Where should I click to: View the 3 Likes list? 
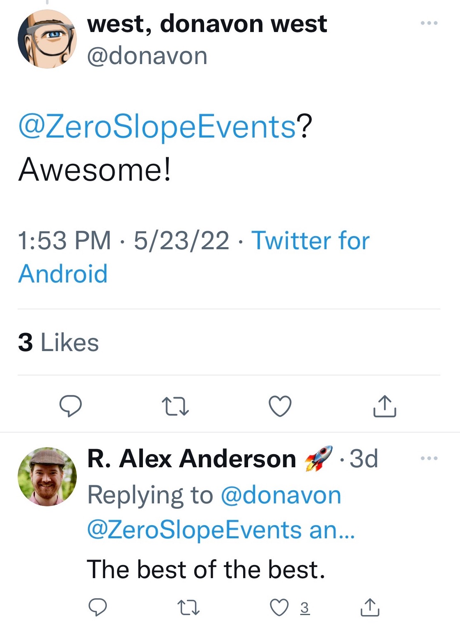coord(58,342)
